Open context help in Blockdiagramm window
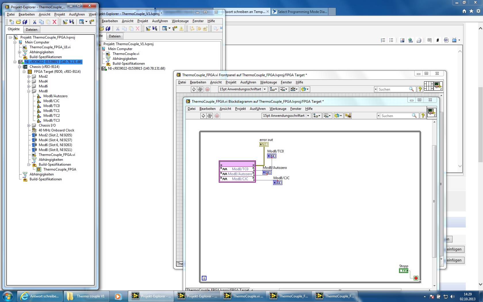 pos(423,116)
